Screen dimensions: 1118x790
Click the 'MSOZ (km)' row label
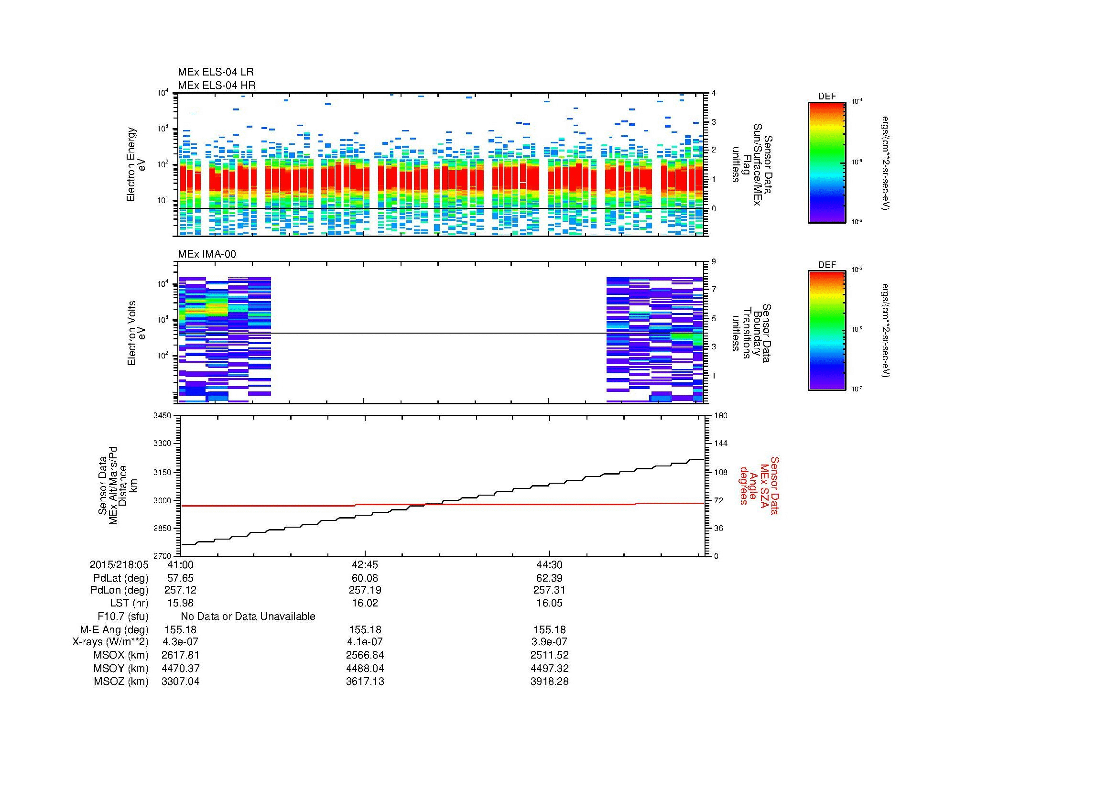tap(121, 681)
